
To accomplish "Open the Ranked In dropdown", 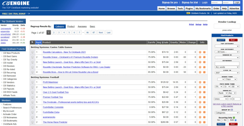I will (x=227, y=58).
